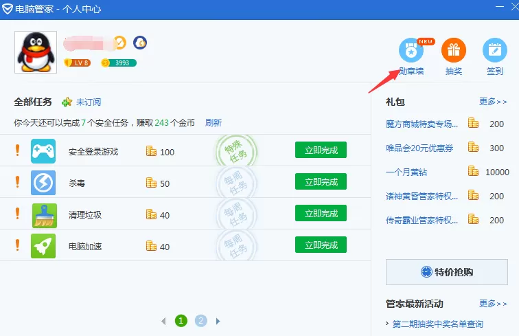Open 更多>> next to 管家最新活动
Viewport: 519px width, 336px height.
pos(493,304)
